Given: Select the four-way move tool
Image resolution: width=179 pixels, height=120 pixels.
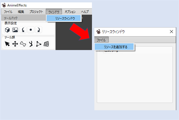Looking at the screenshot, I should point(15,44).
